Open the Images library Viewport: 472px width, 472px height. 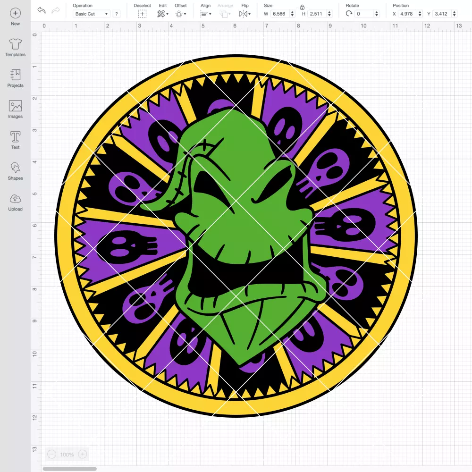click(x=16, y=110)
